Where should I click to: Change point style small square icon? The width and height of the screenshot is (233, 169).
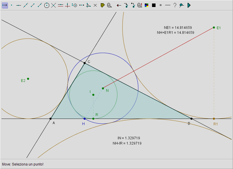tap(160, 5)
